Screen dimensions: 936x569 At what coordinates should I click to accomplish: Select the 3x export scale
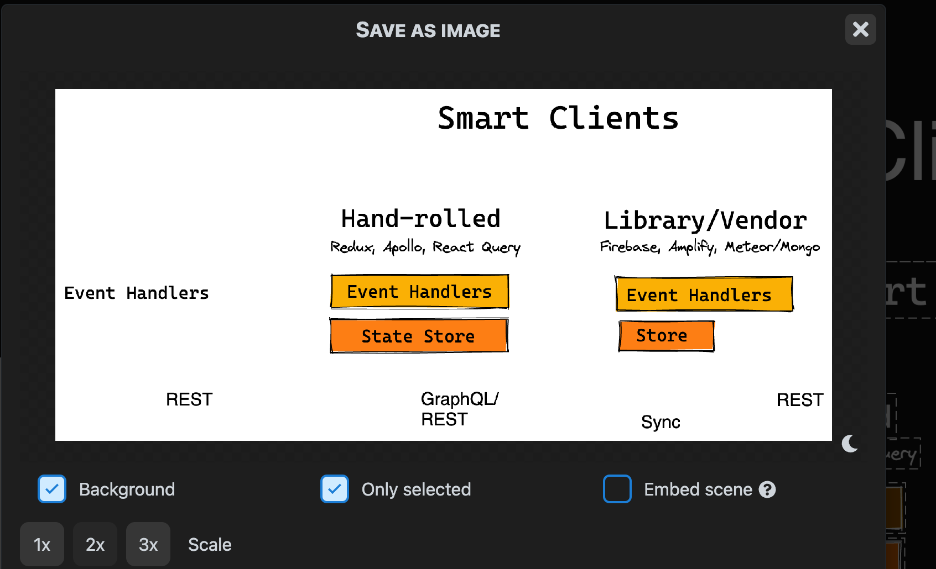pos(148,544)
